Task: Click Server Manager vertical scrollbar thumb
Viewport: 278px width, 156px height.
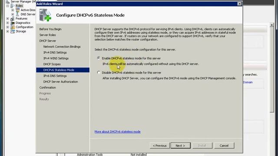Action: point(272,70)
